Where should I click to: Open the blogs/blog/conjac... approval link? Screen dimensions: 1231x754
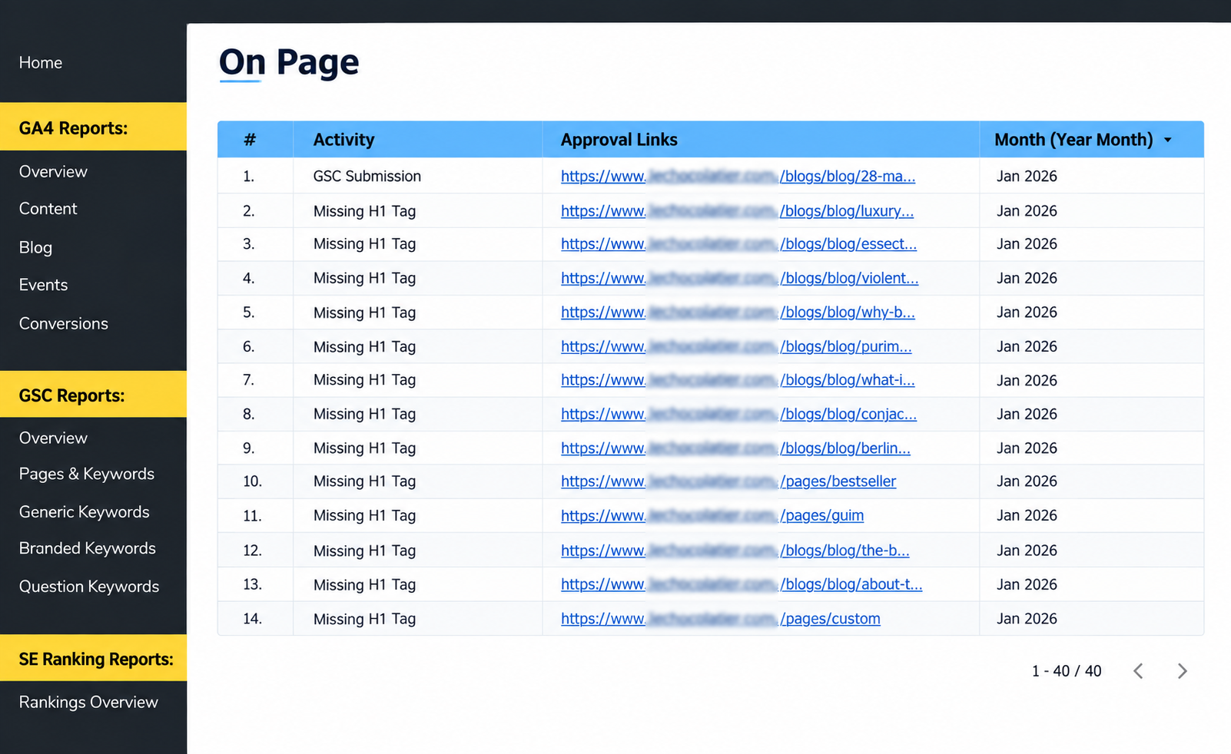[738, 415]
